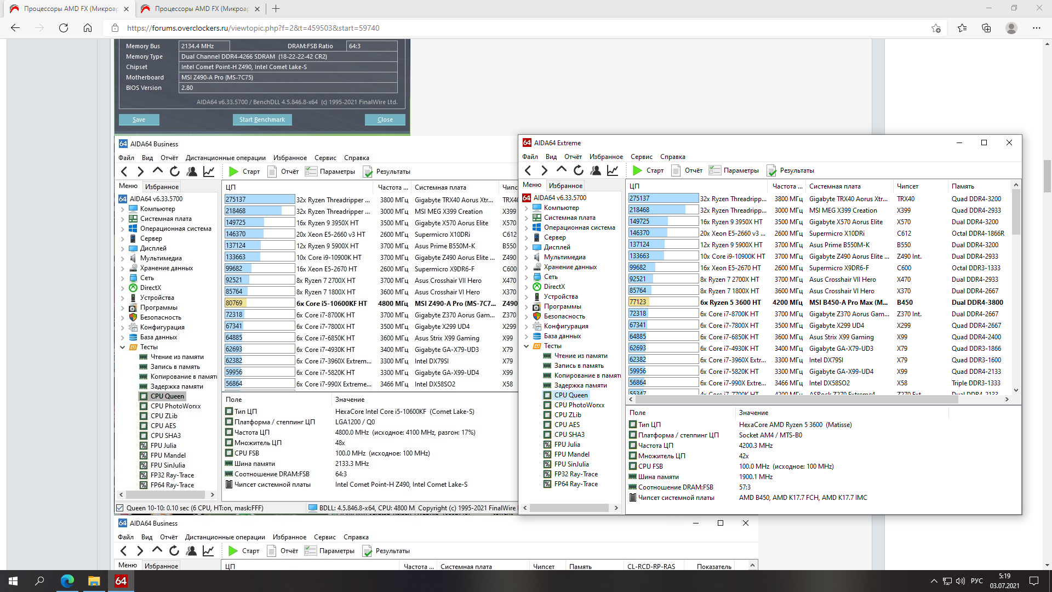This screenshot has width=1052, height=592.
Task: Expand Компьютер node in AIDA64 Extreme tree
Action: click(527, 208)
